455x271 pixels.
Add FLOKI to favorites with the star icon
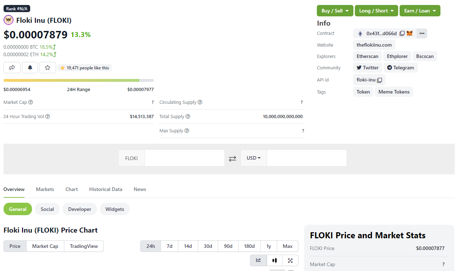[x=48, y=68]
